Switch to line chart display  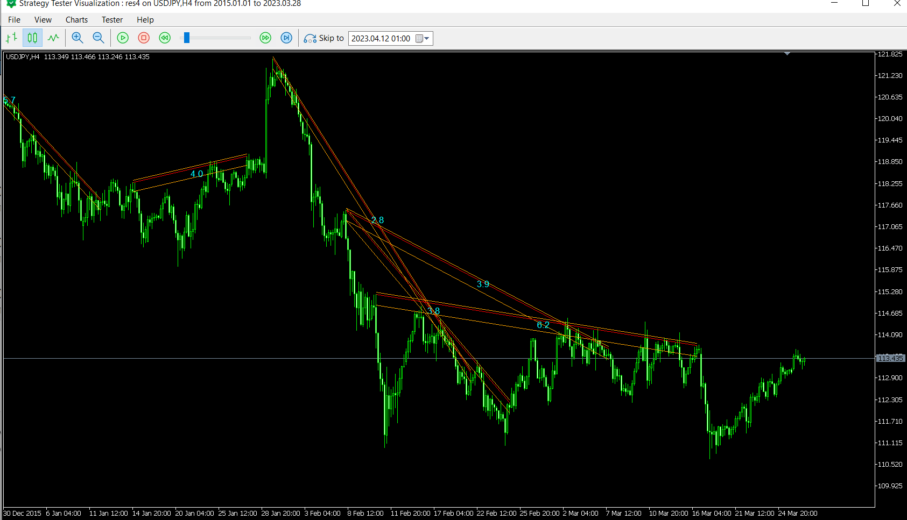[x=53, y=38]
